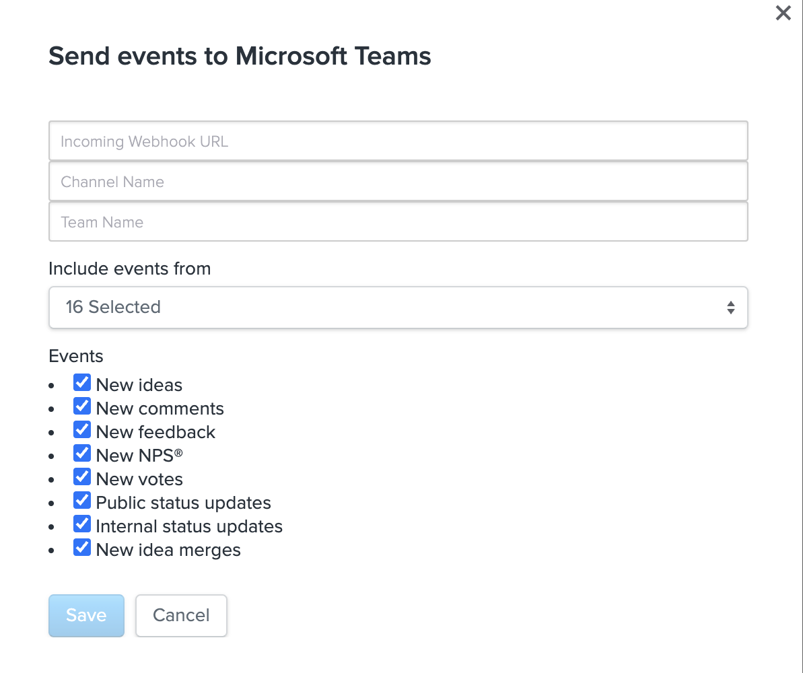Click the 'Events' section label

pos(76,356)
